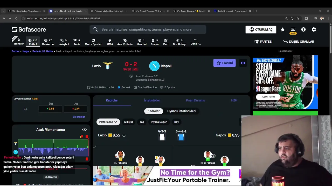
Task: Select Yaş filter chip
Action: 142,122
